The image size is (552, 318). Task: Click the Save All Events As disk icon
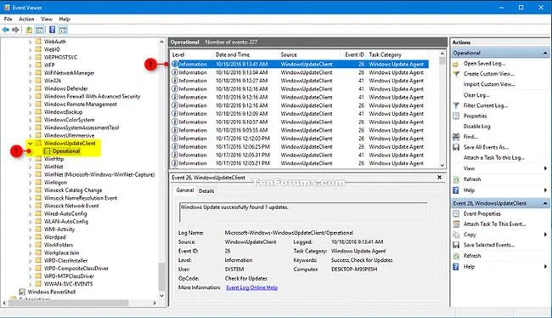coord(456,147)
